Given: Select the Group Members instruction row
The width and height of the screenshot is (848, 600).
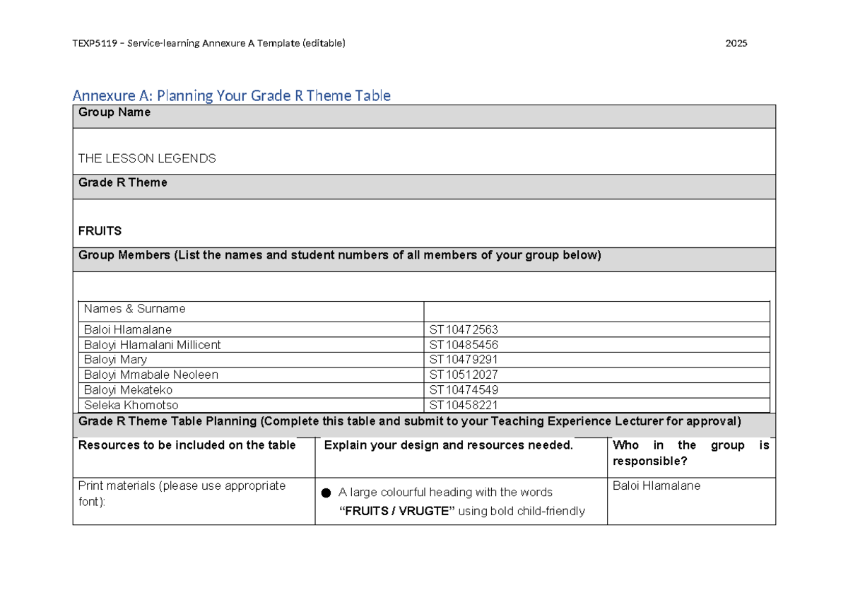Looking at the screenshot, I should pyautogui.click(x=424, y=259).
